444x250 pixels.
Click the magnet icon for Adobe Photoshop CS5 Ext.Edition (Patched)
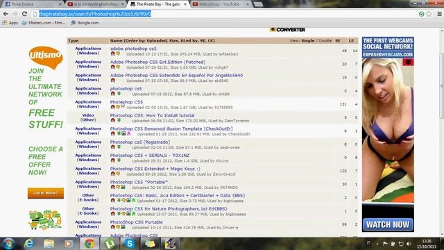[x=112, y=67]
